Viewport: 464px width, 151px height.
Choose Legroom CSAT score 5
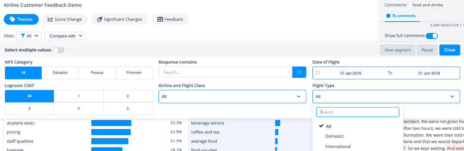128,109
